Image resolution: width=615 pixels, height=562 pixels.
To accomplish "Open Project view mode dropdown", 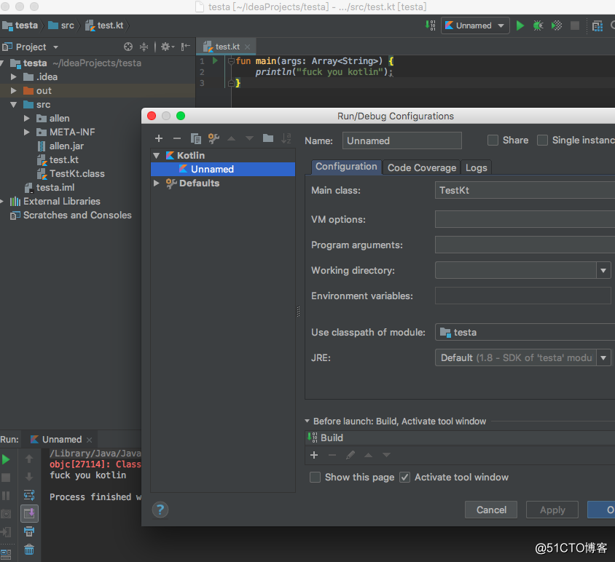I will point(55,47).
